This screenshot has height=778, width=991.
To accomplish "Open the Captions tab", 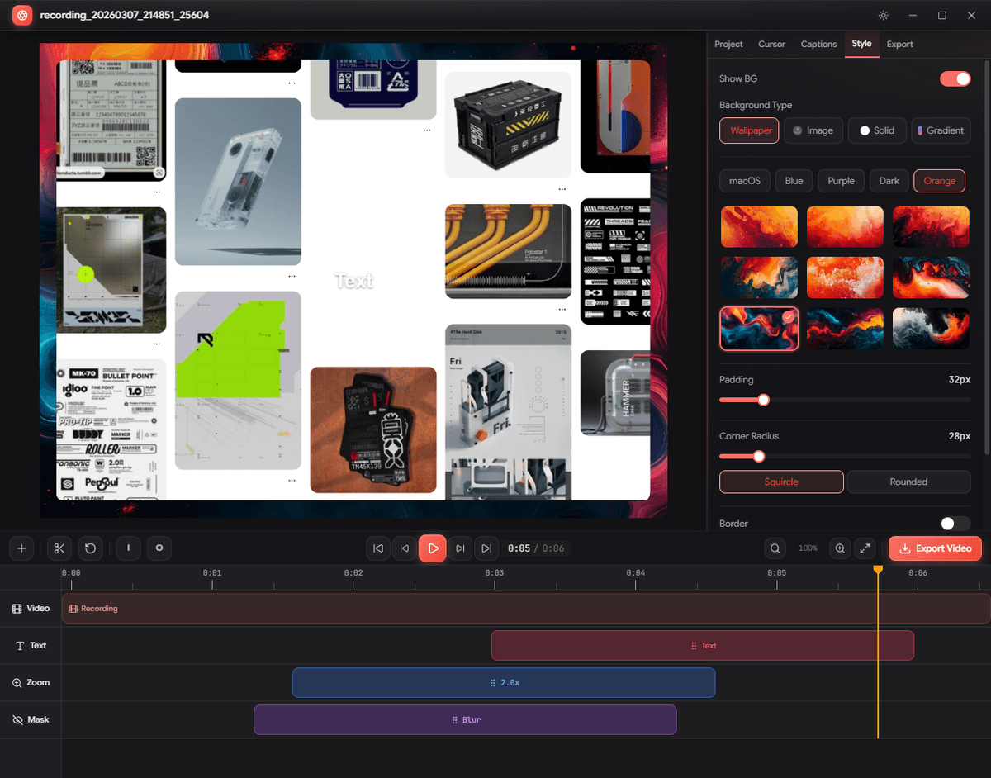I will (x=818, y=44).
